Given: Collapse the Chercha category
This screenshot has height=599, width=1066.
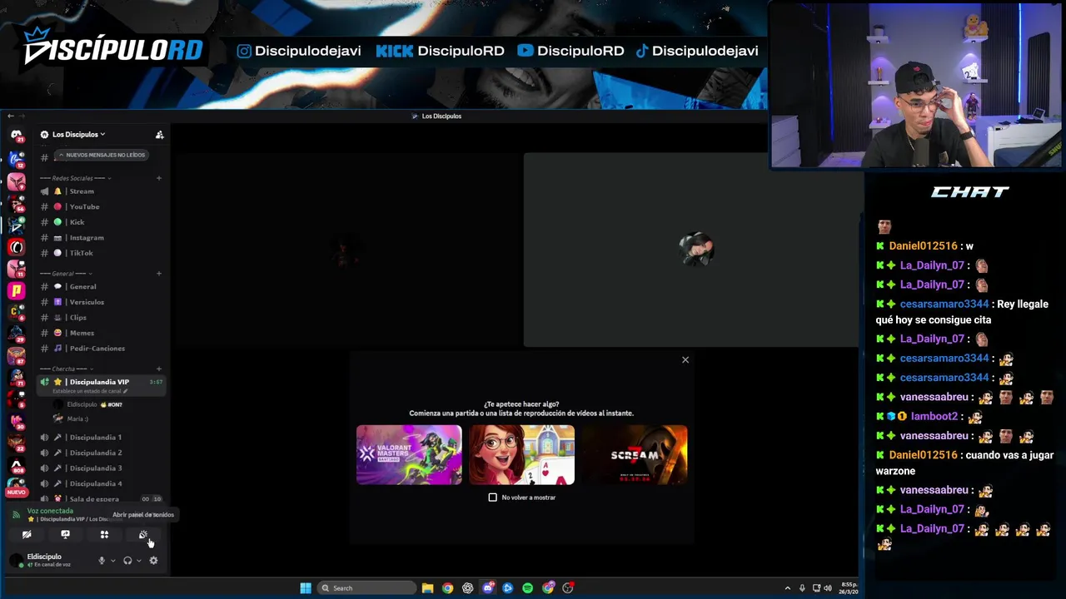Looking at the screenshot, I should [x=68, y=369].
